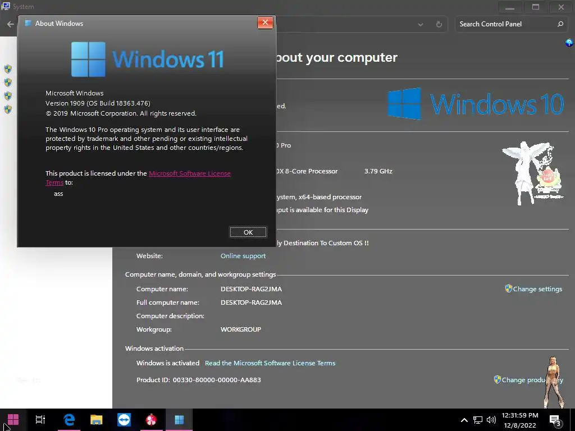The image size is (575, 431).
Task: Click OK in the About Windows dialog
Action: [x=248, y=232]
